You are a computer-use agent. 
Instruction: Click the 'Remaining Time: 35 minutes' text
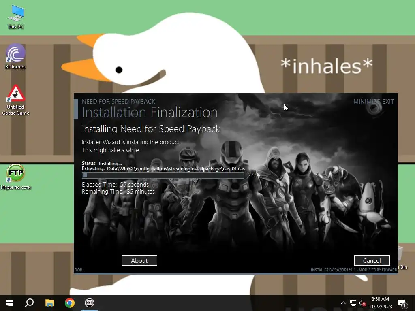click(x=118, y=192)
